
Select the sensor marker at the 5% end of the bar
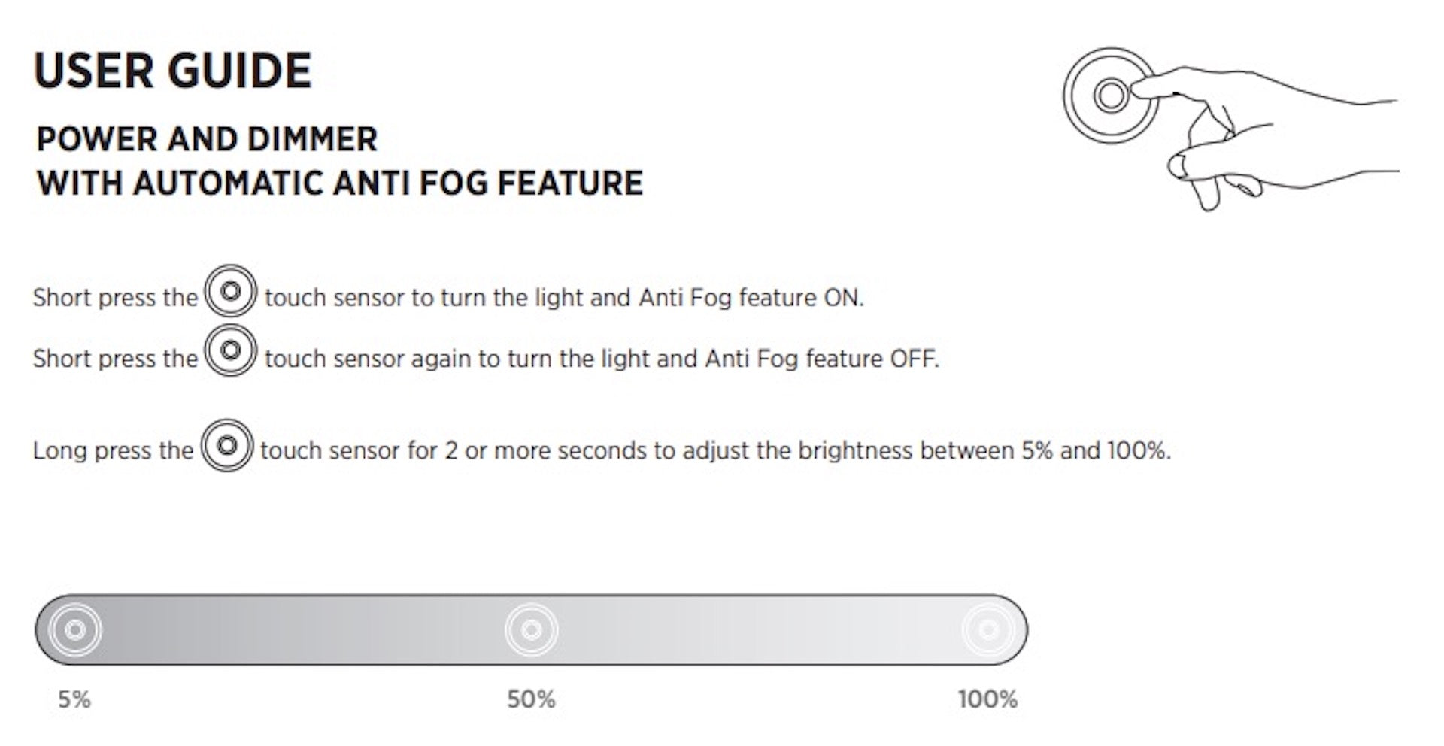point(74,629)
